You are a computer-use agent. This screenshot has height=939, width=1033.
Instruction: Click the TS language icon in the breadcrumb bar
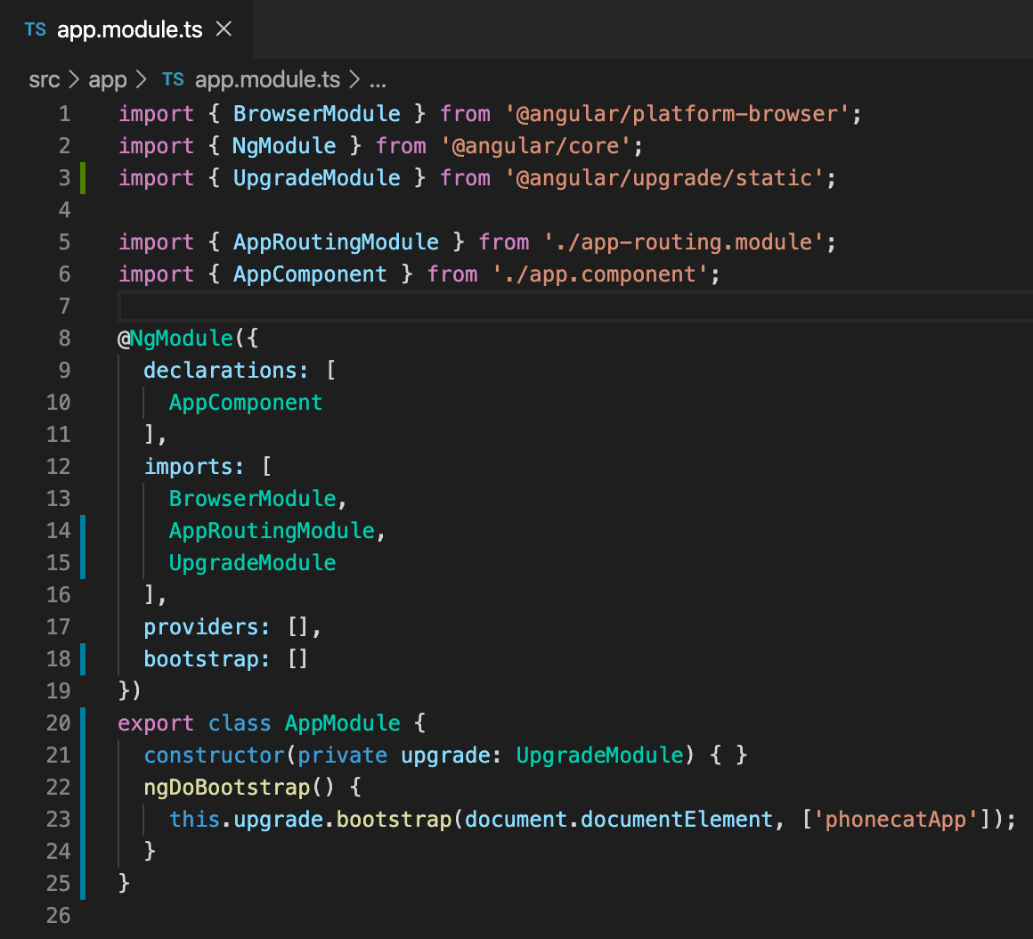pos(172,79)
